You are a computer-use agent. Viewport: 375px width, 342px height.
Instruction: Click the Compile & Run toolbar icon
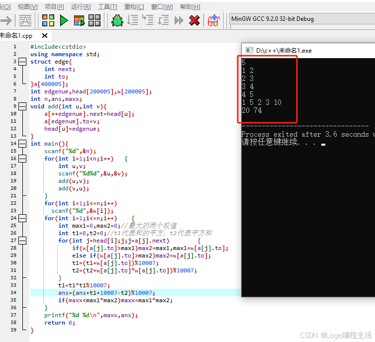point(79,20)
